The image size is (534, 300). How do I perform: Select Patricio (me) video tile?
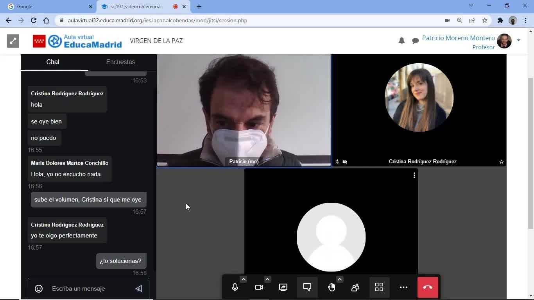[244, 111]
